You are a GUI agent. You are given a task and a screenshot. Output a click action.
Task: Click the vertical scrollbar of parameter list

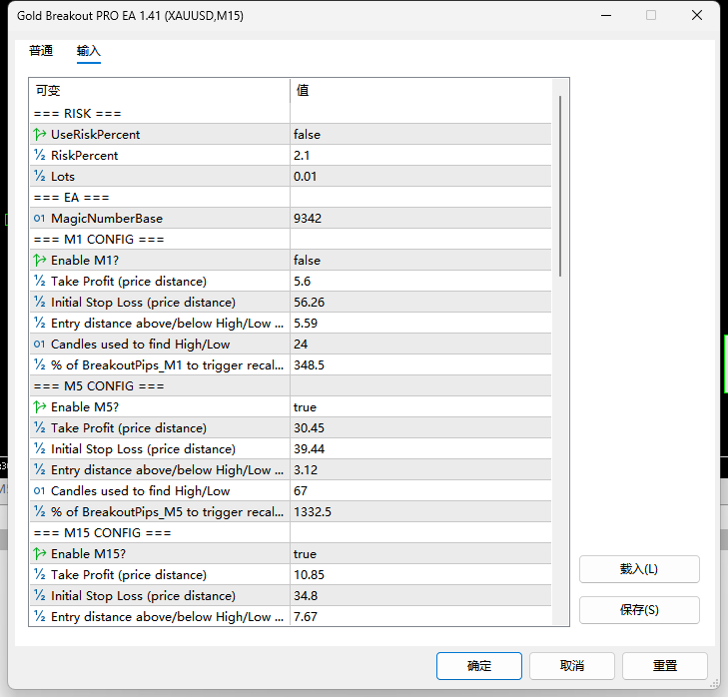click(560, 186)
